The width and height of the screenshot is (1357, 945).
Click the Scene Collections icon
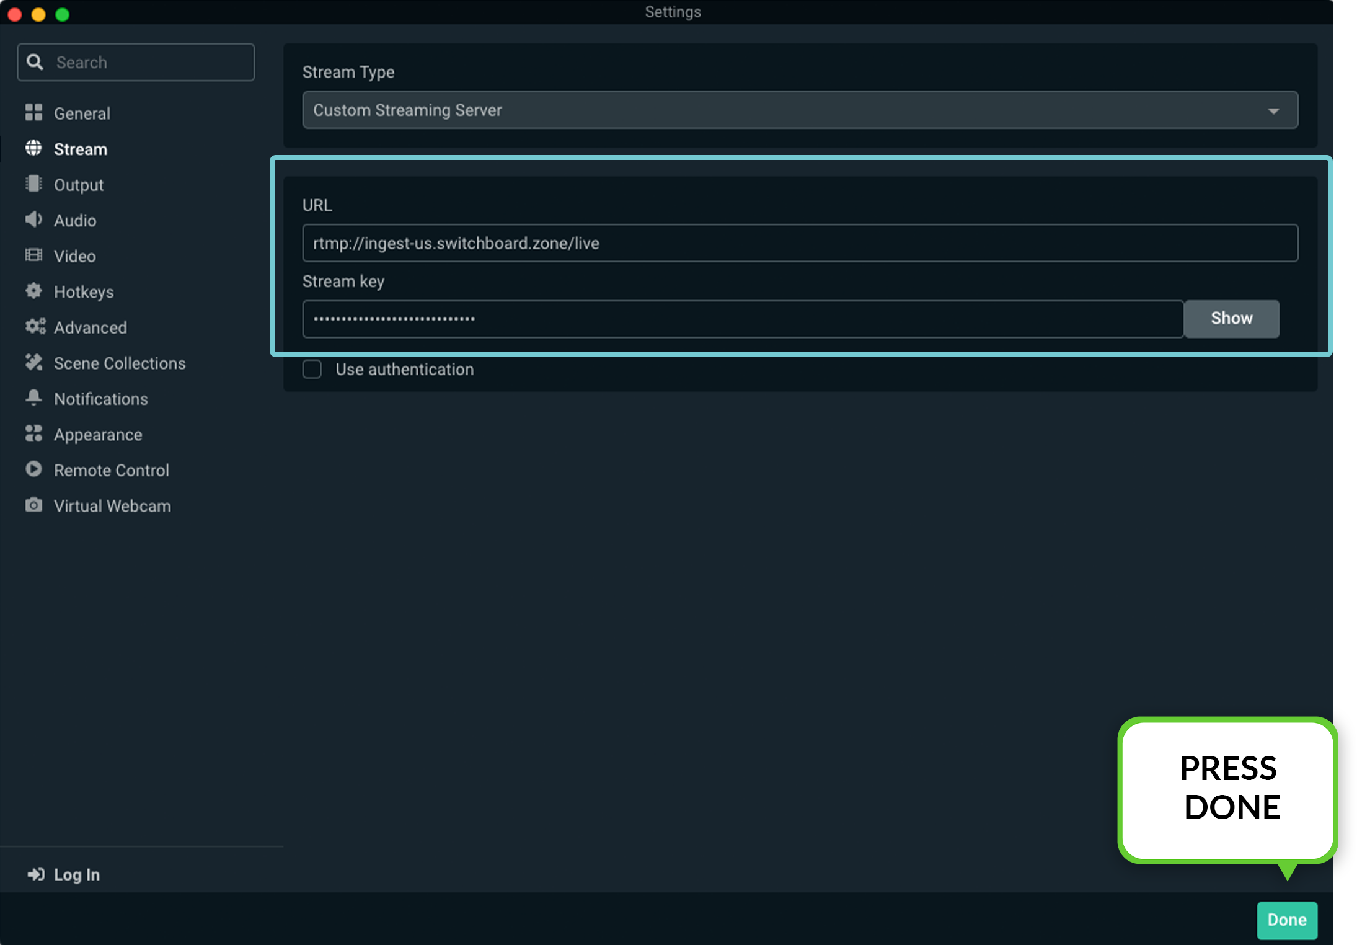pos(33,362)
